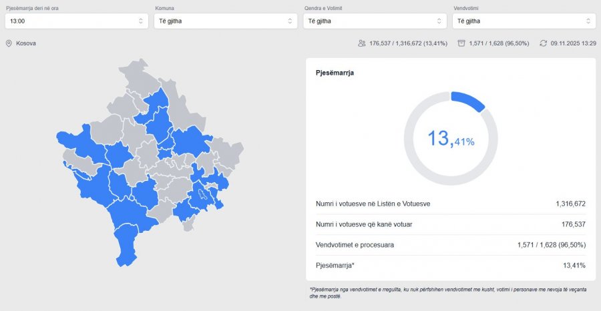This screenshot has height=311, width=601.
Task: Click the 09.11.2025 13:29 timestamp
Action: pyautogui.click(x=573, y=43)
